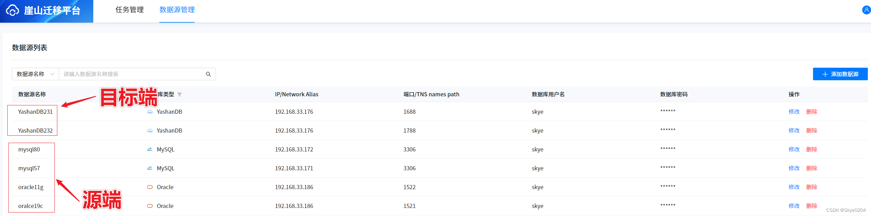Click YashanDB icon in YashanDB231 row
The image size is (871, 216).
click(x=150, y=112)
